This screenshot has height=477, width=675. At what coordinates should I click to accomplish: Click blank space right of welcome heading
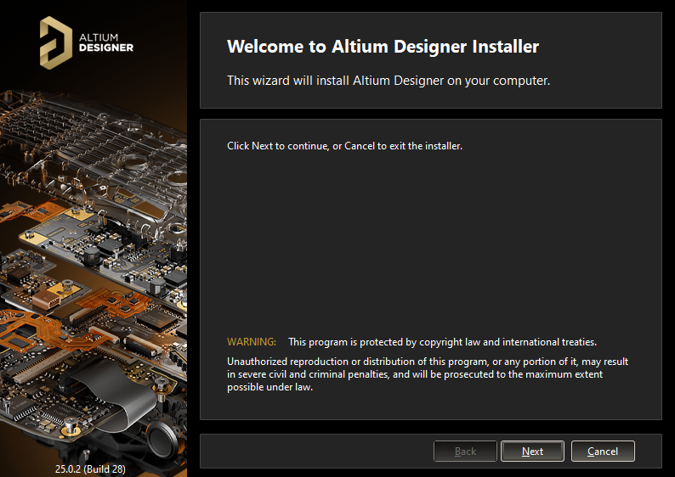tap(604, 47)
